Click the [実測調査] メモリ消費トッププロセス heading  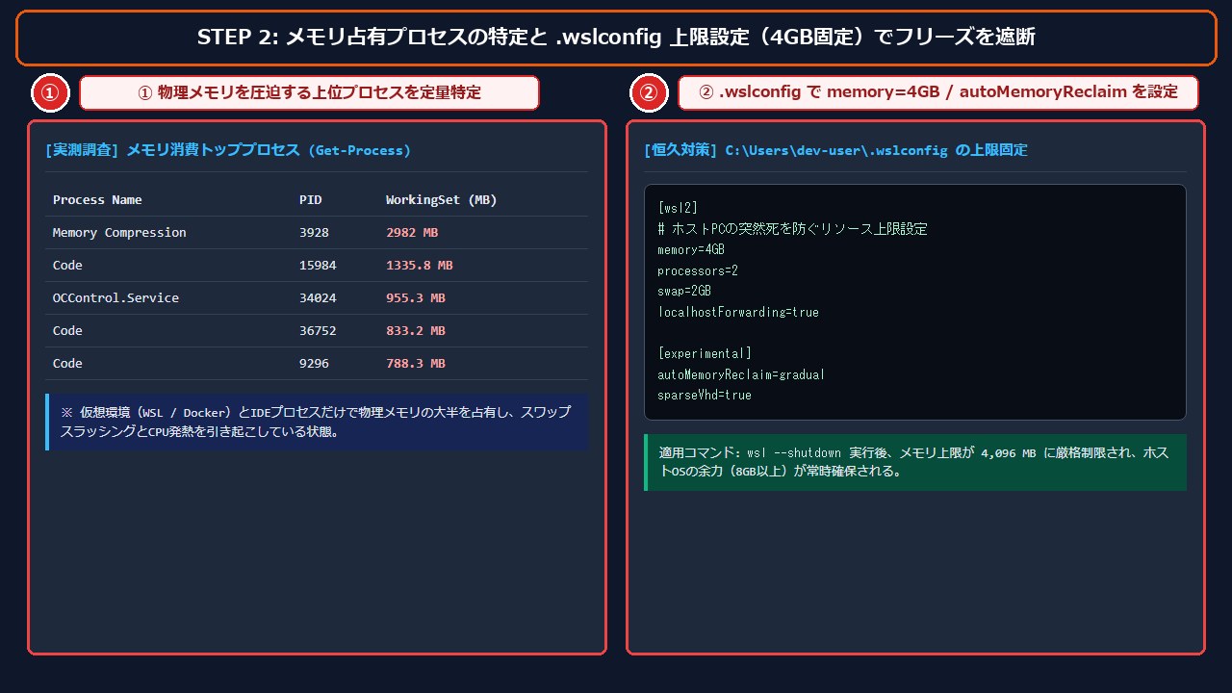(228, 150)
